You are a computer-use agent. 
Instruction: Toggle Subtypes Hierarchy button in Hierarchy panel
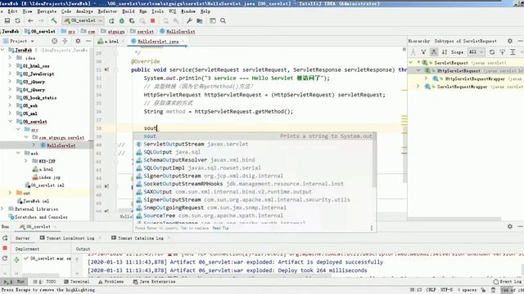pyautogui.click(x=434, y=52)
